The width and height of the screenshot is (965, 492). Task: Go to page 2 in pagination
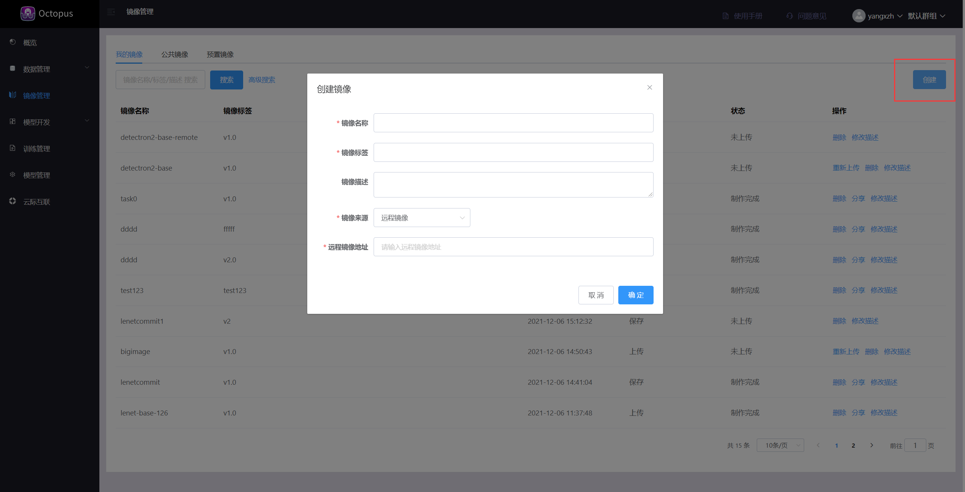853,446
